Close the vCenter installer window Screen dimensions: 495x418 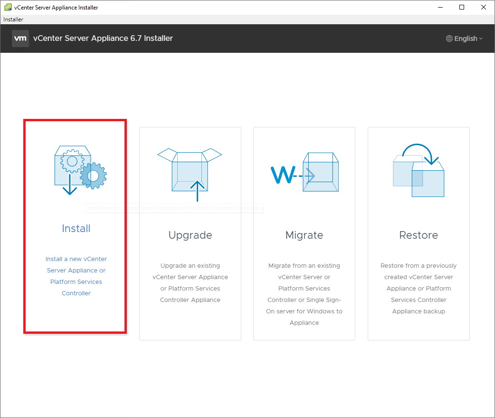[x=483, y=8]
